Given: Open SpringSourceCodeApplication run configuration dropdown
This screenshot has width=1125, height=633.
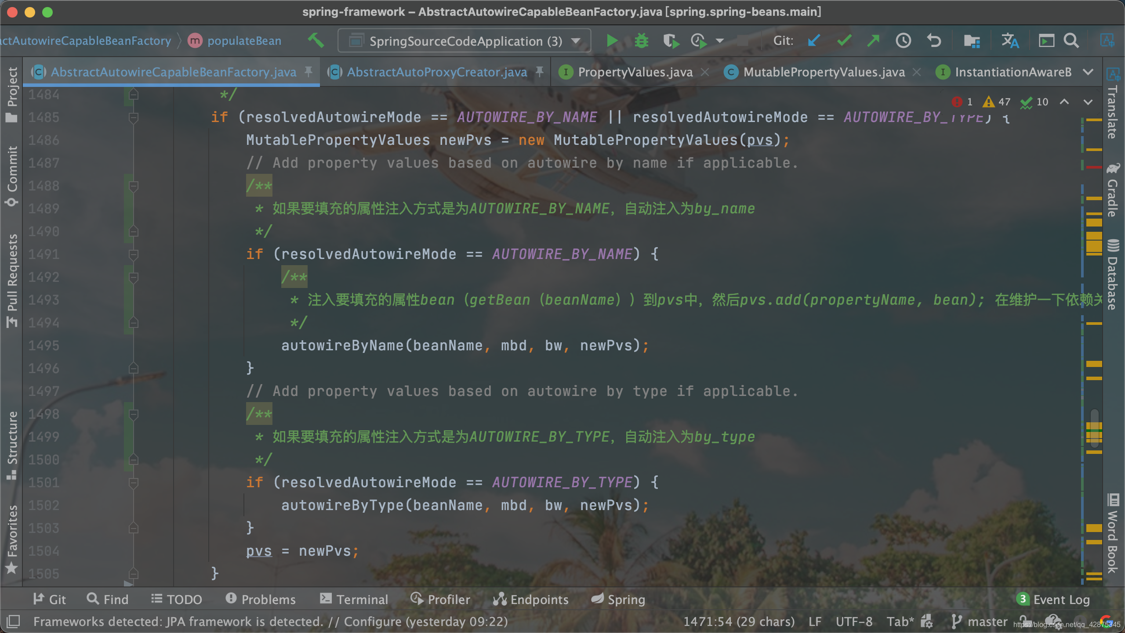Looking at the screenshot, I should [464, 41].
